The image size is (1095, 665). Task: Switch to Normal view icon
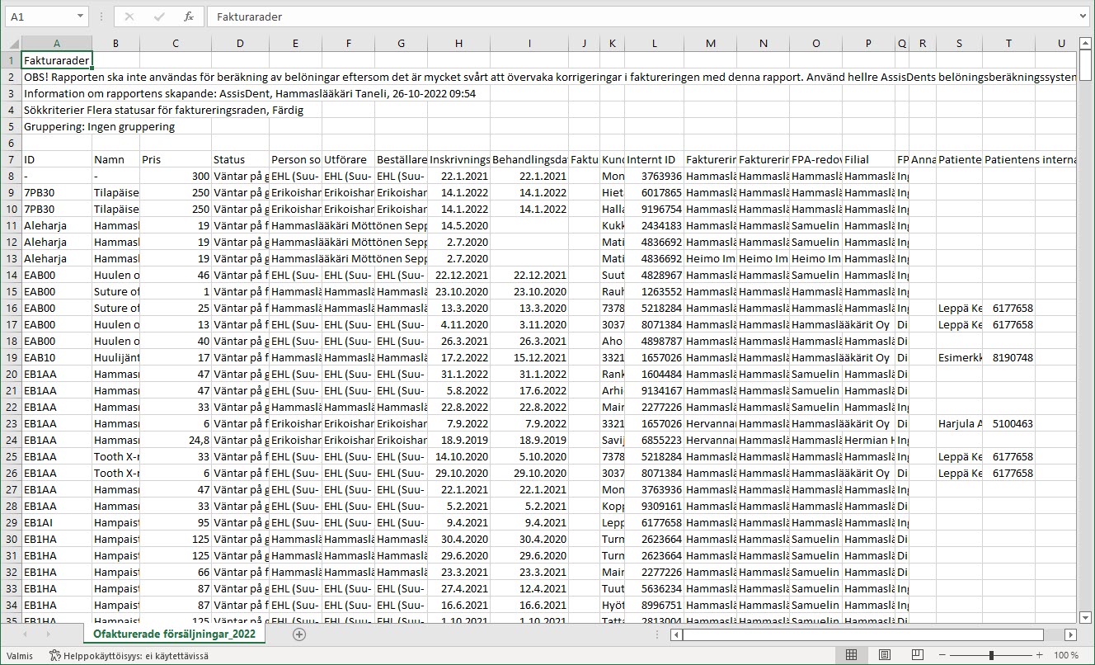(x=852, y=655)
